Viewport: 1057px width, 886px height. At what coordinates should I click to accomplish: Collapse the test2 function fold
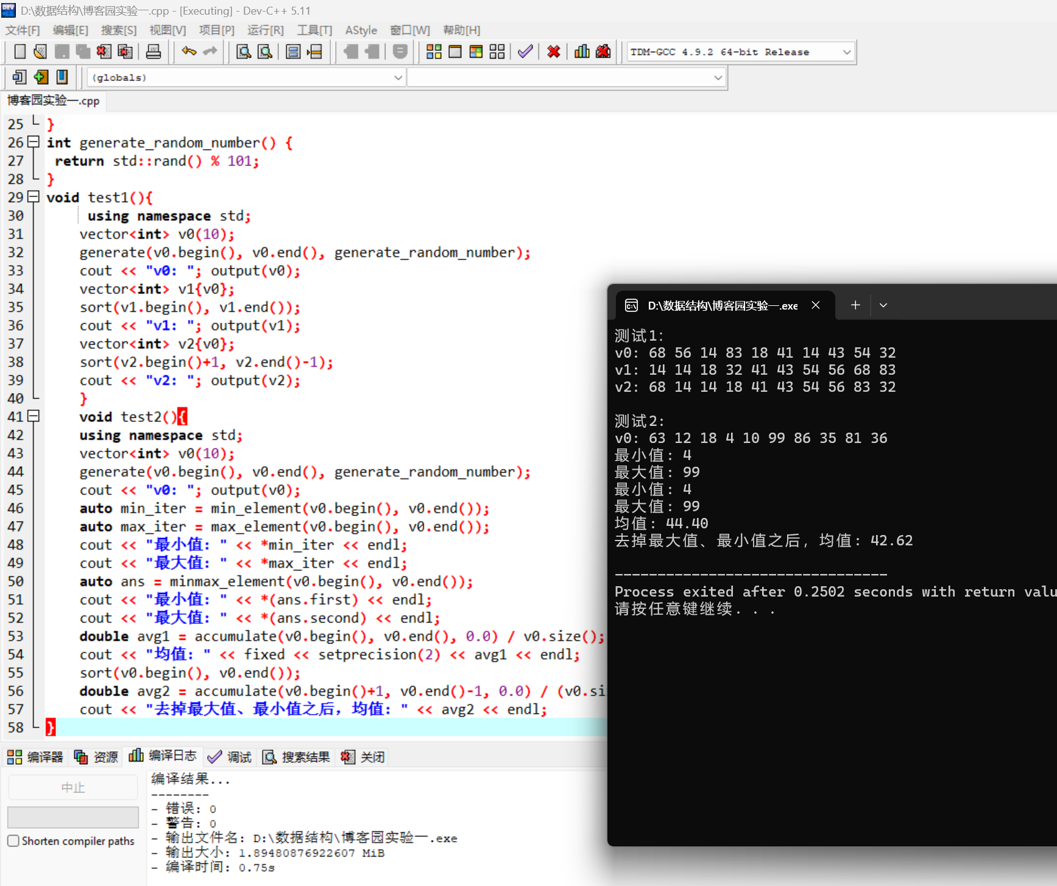(34, 416)
